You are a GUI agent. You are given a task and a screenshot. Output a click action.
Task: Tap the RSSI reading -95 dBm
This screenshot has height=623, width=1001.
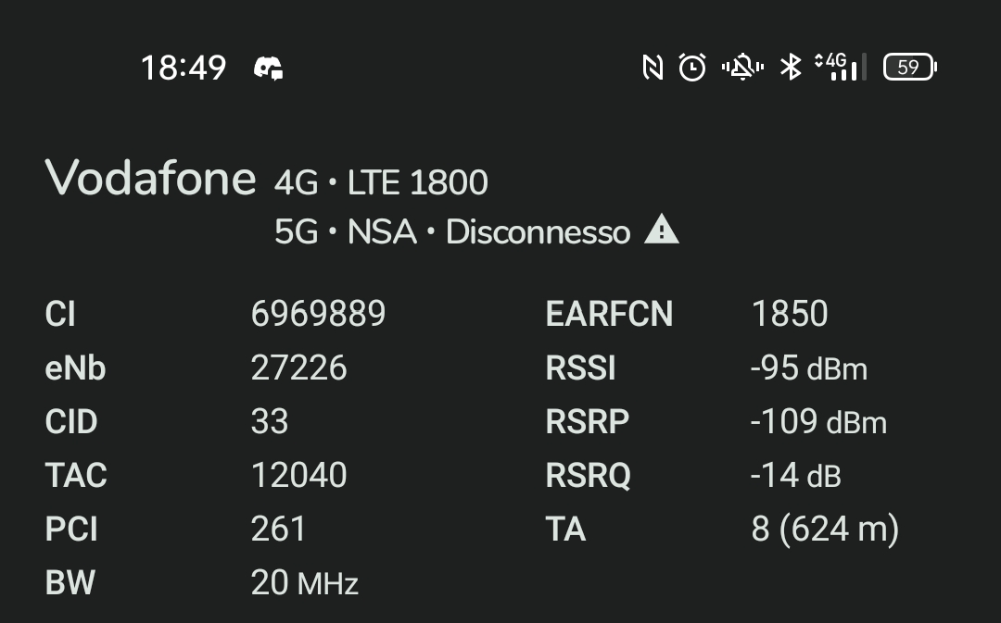[x=809, y=368]
